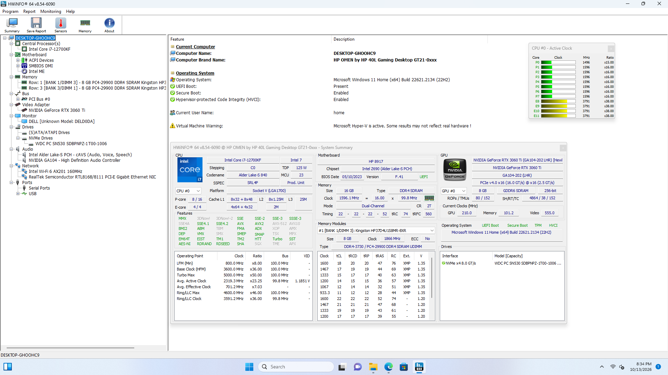The width and height of the screenshot is (668, 375).
Task: Click the P0 core clock bar
Action: [x=558, y=62]
